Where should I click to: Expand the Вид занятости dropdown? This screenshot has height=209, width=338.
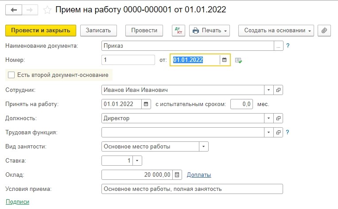click(x=204, y=147)
